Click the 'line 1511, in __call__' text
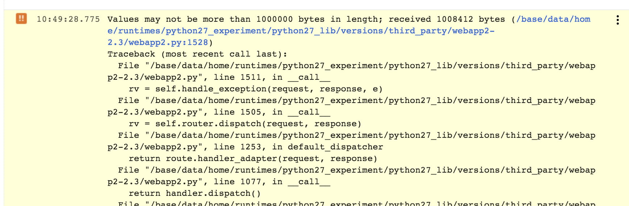Screen dimensions: 629x206 coord(272,77)
